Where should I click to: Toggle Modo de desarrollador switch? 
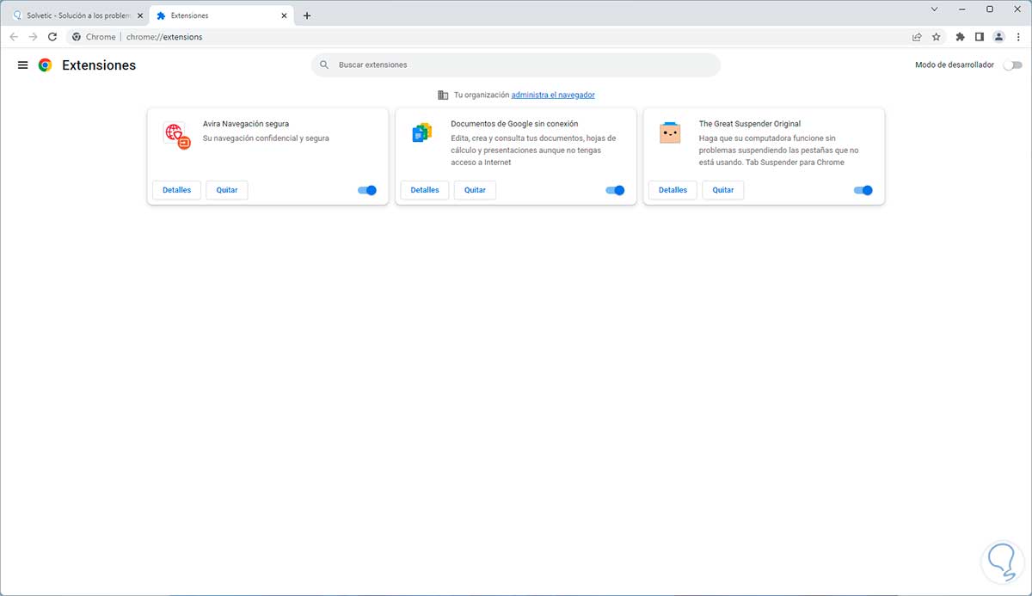[1013, 65]
